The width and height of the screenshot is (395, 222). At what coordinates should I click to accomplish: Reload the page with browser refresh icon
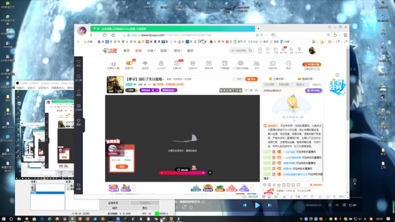(x=105, y=35)
